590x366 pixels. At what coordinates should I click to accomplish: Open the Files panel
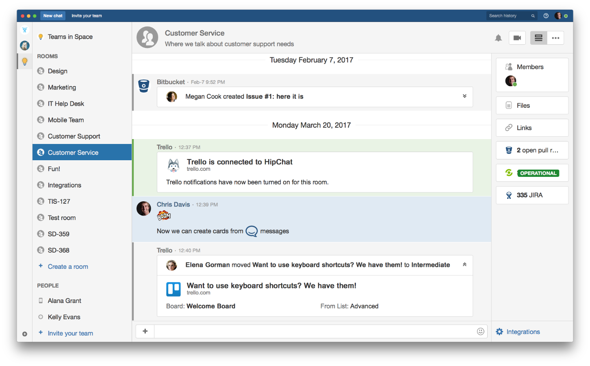pos(531,106)
